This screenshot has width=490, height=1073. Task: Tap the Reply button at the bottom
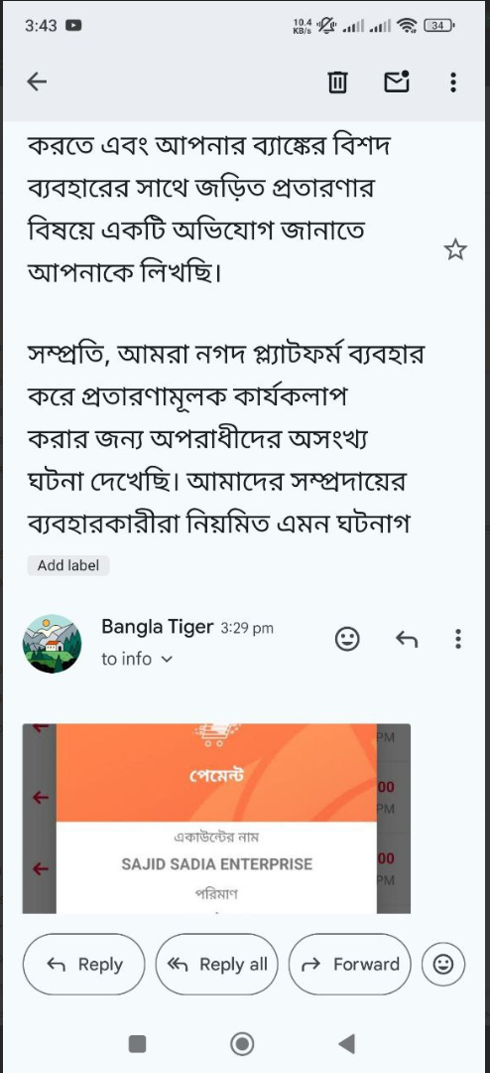84,964
